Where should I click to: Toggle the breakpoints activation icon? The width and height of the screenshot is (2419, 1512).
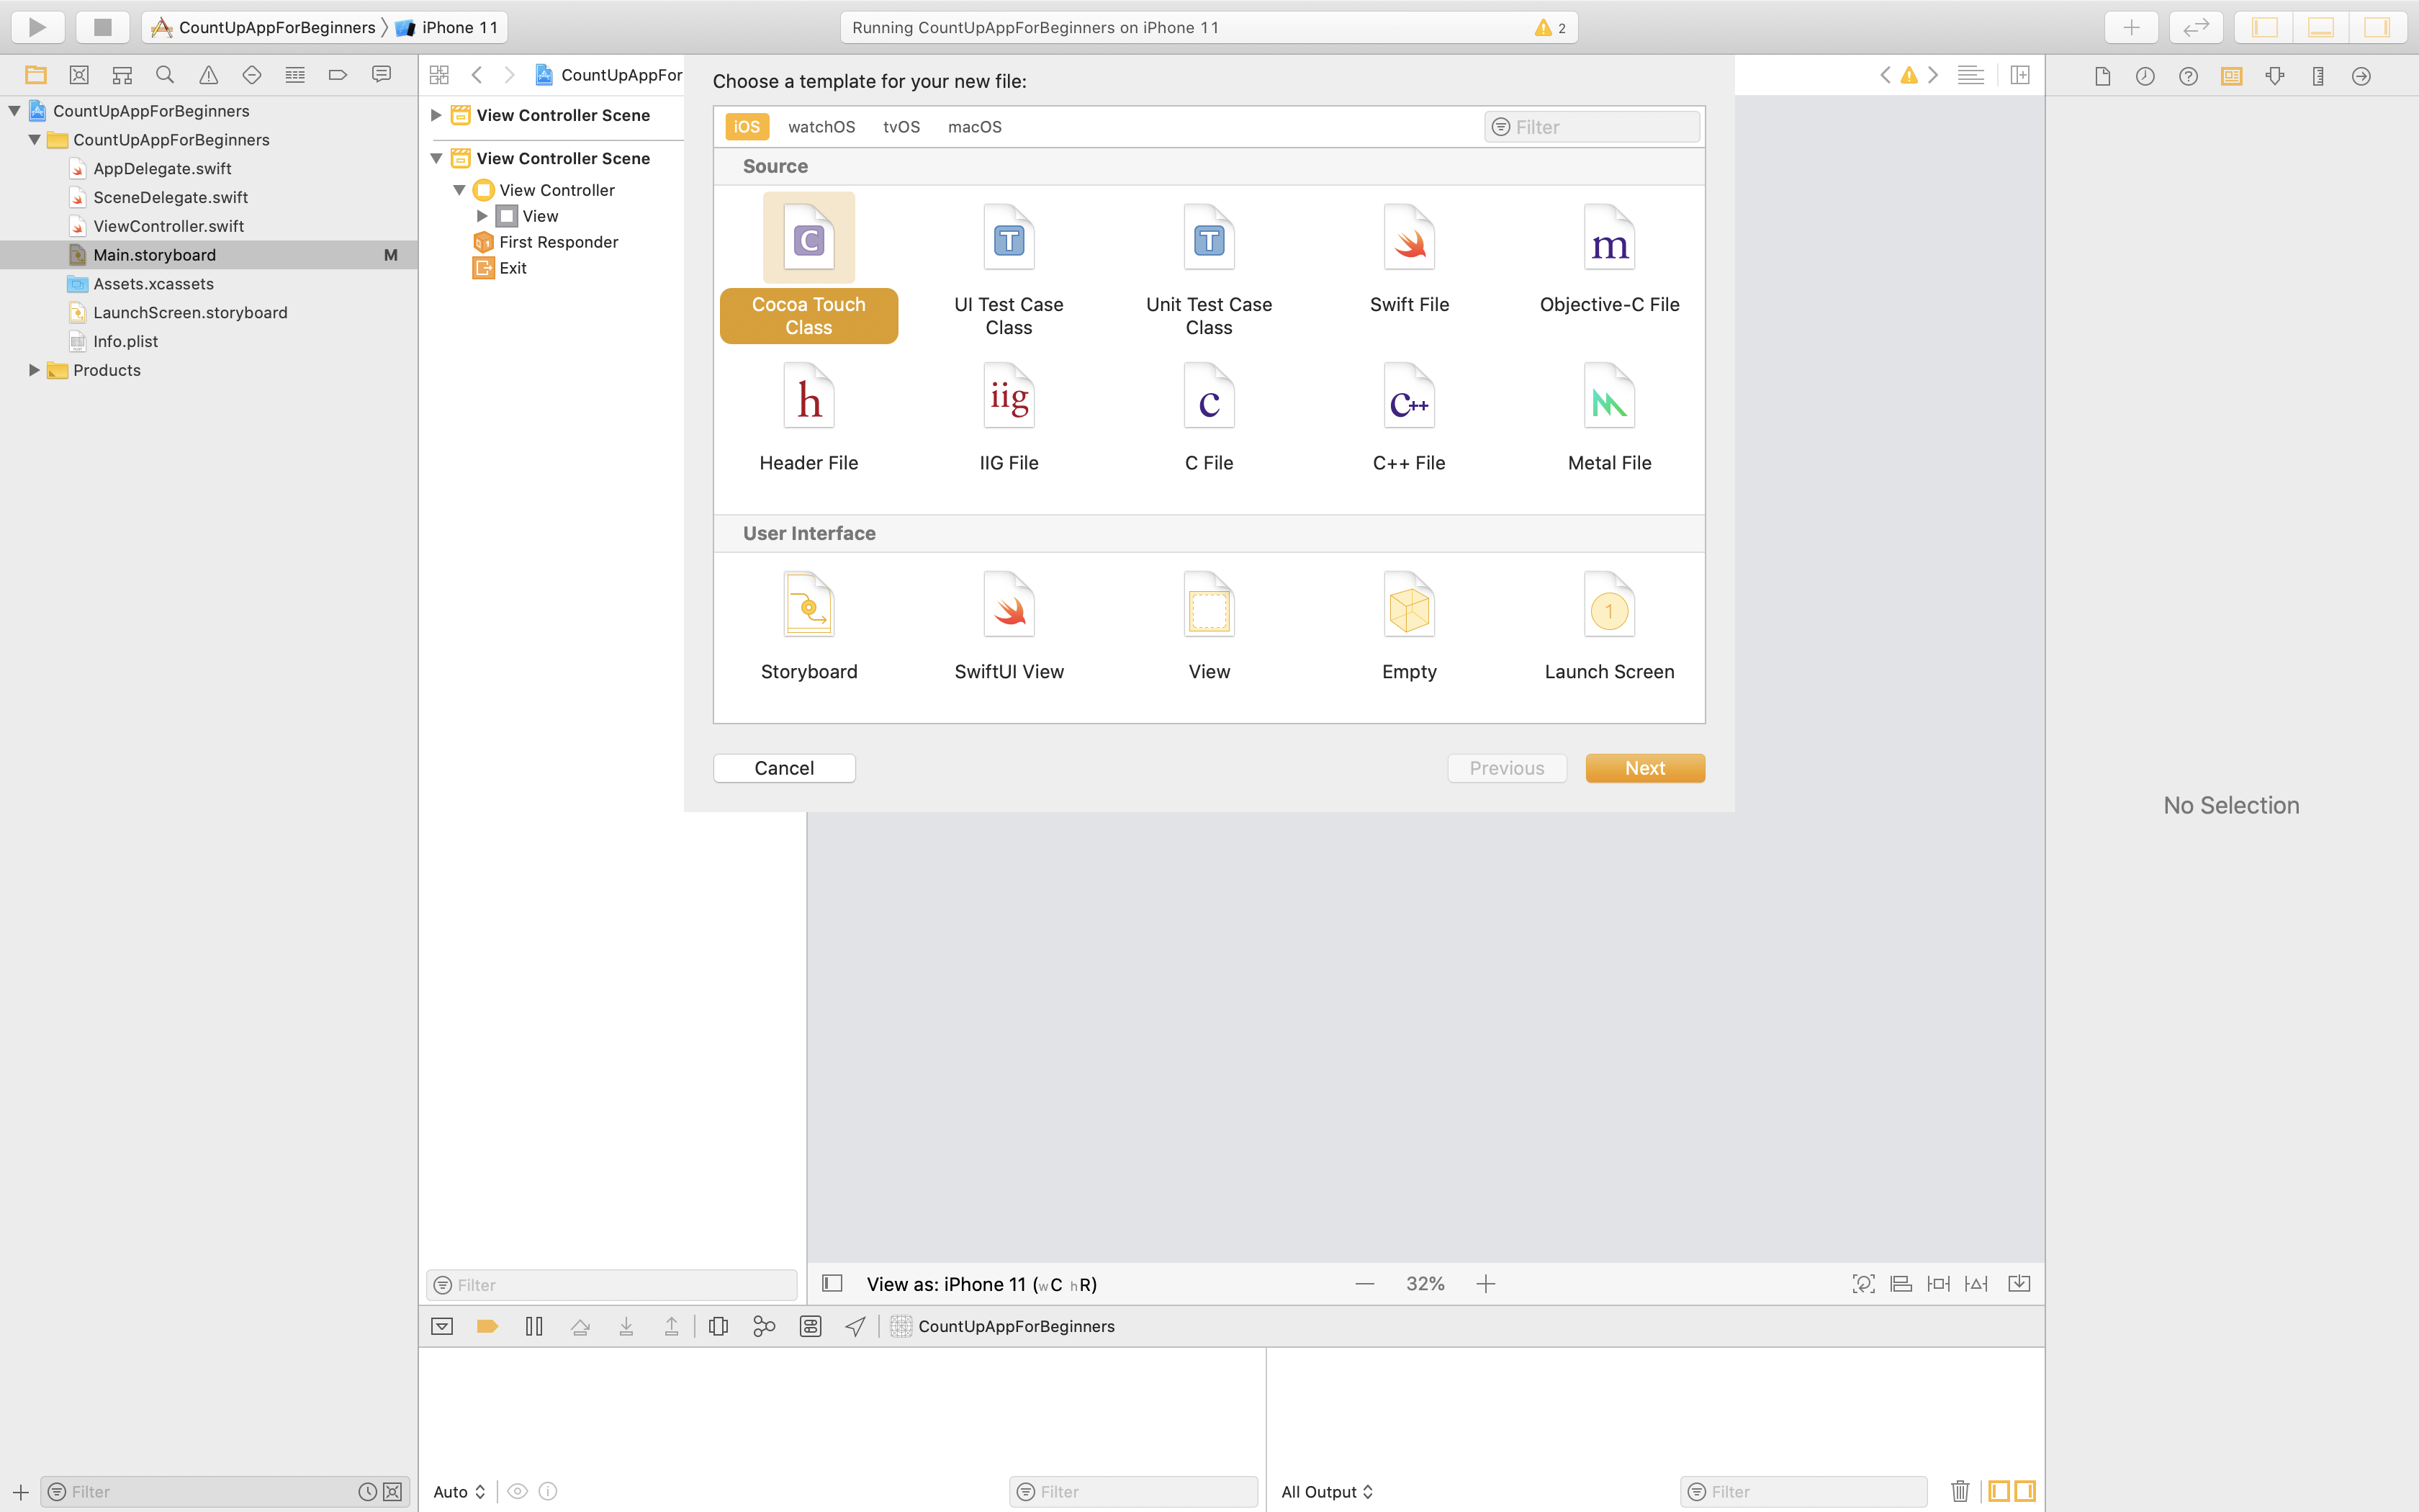(488, 1326)
